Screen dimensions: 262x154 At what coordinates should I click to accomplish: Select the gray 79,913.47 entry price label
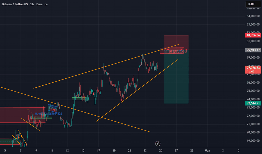point(253,50)
